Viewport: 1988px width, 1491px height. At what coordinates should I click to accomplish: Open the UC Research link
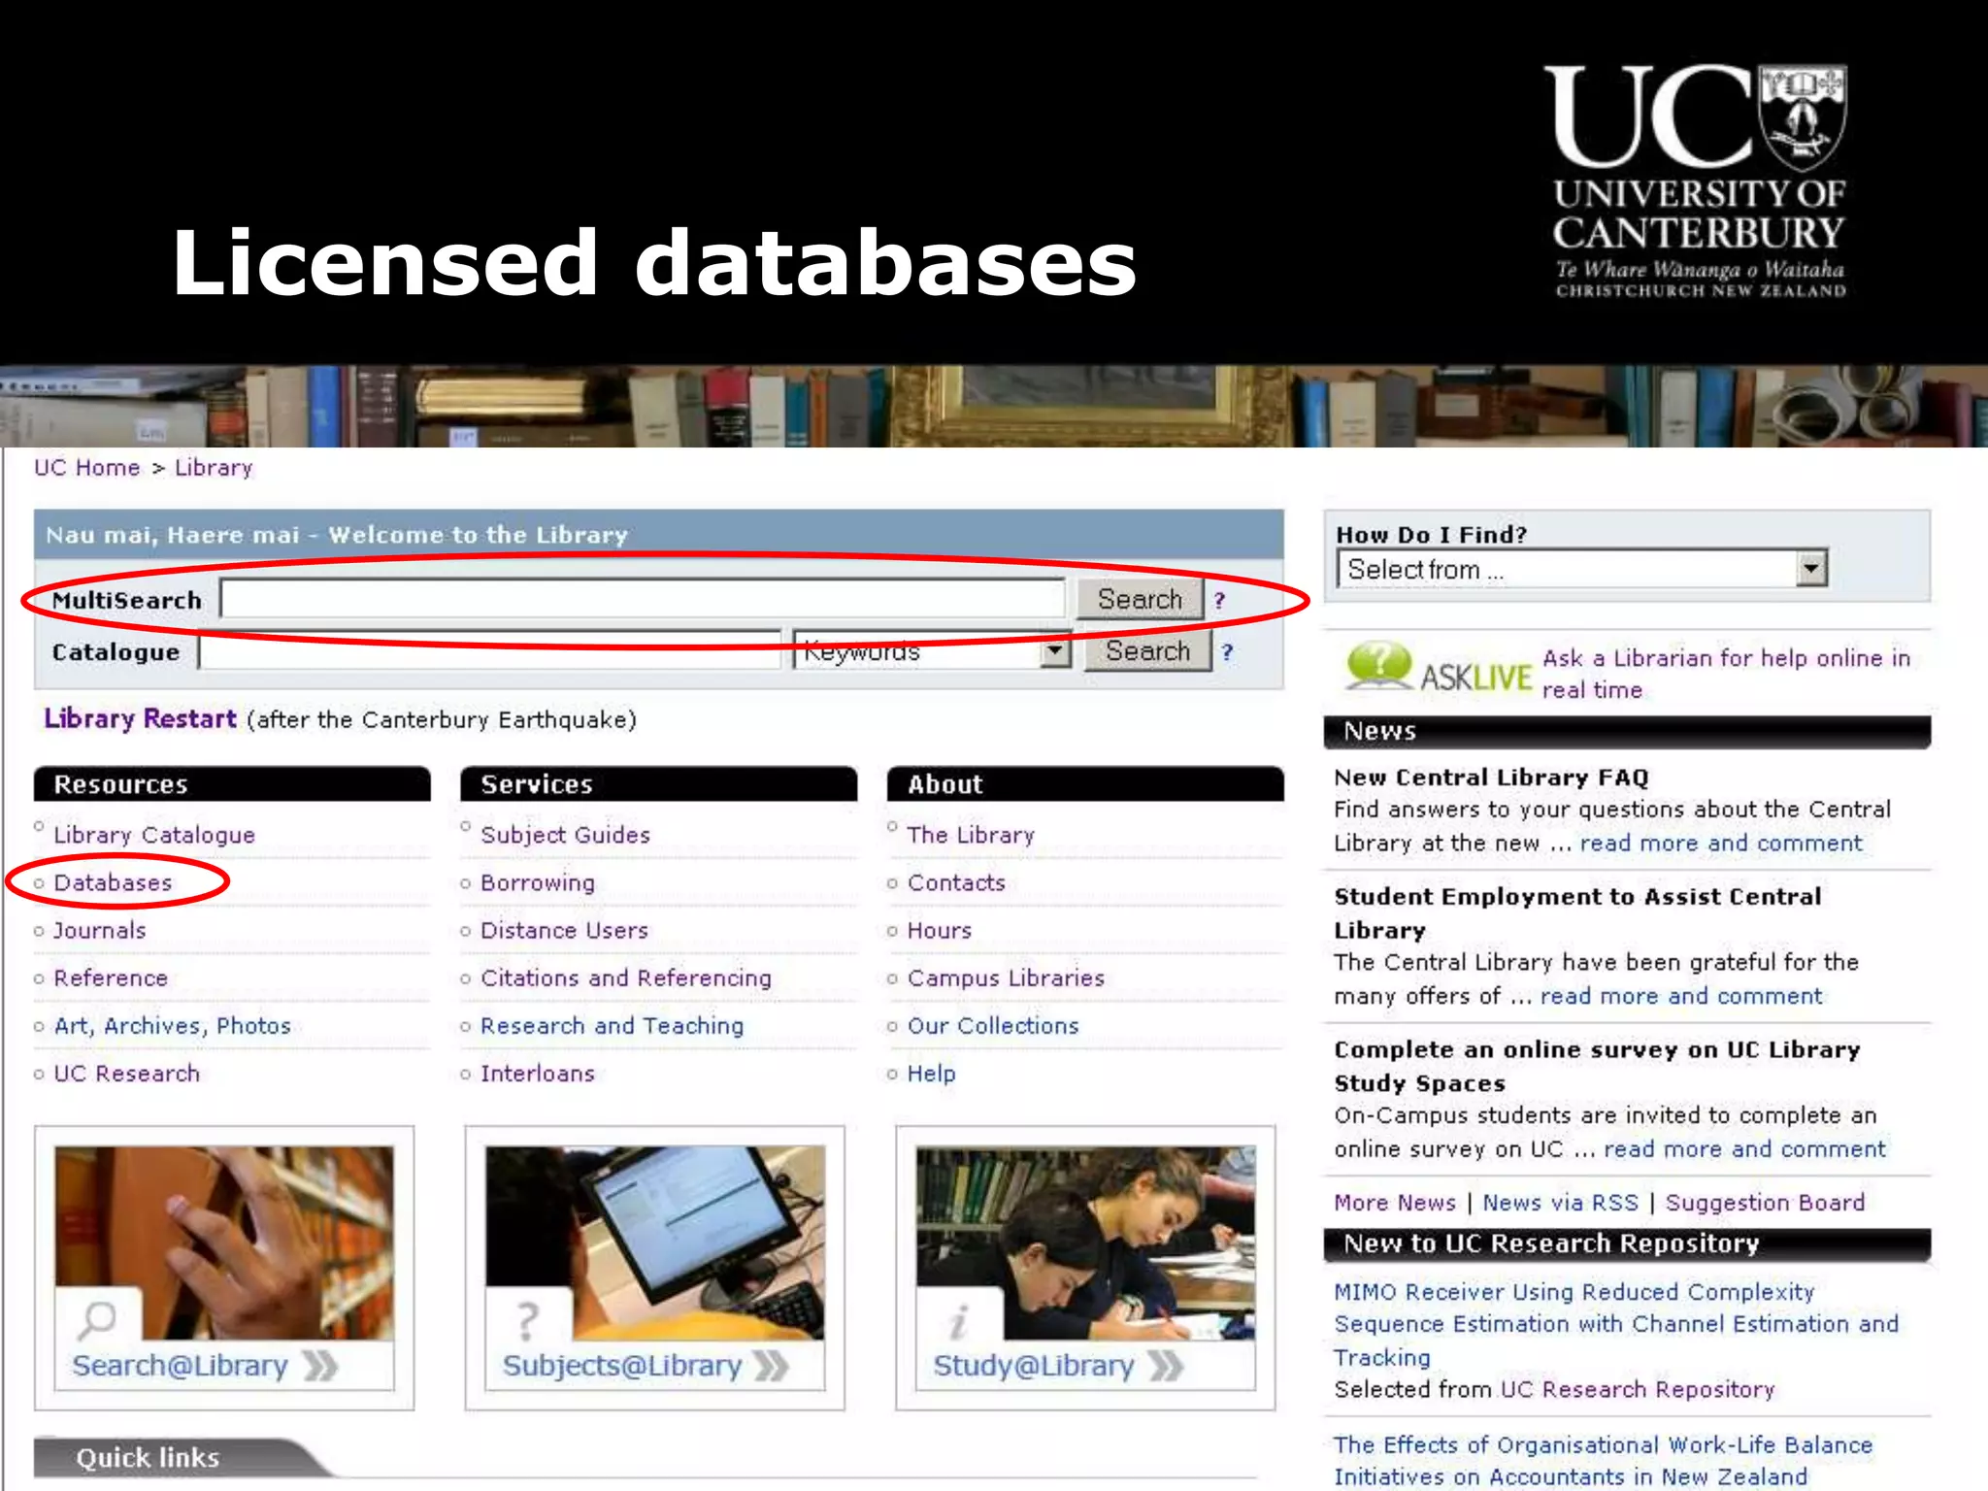pyautogui.click(x=127, y=1074)
